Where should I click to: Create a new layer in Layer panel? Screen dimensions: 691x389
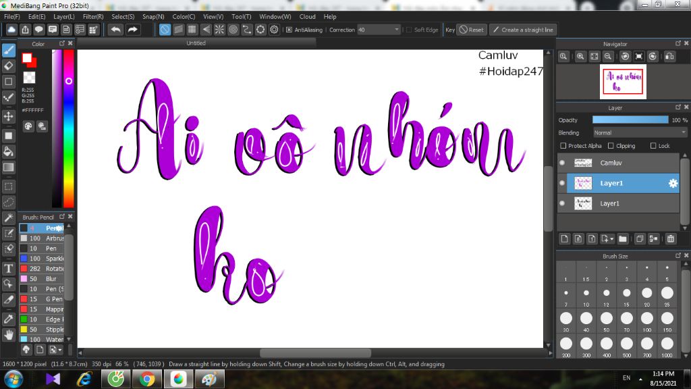(x=565, y=239)
